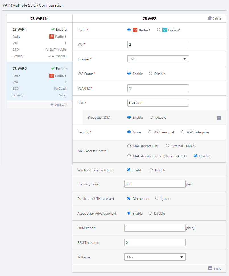Click the Add VAP link
Viewport: 229px width, 276px height.
click(x=61, y=105)
